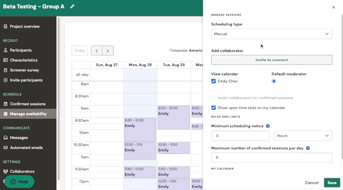This screenshot has height=190, width=343.
Task: Click the help icon beside Minimum scheduling notice
Action: tap(268, 126)
